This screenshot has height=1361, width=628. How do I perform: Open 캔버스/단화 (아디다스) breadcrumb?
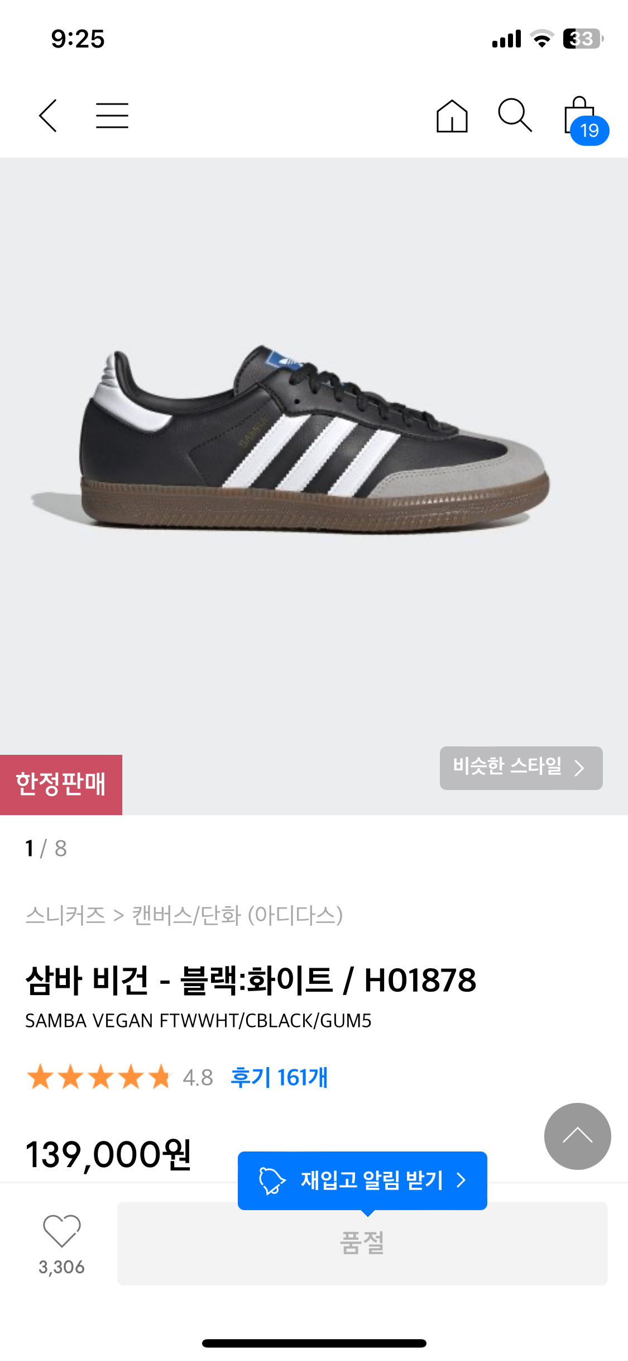(237, 915)
